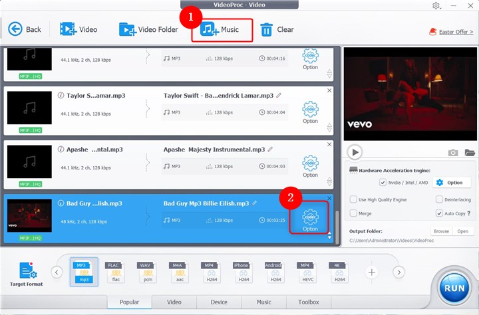The width and height of the screenshot is (479, 315).
Task: Click the file list vertical scrollbar
Action: 337,228
